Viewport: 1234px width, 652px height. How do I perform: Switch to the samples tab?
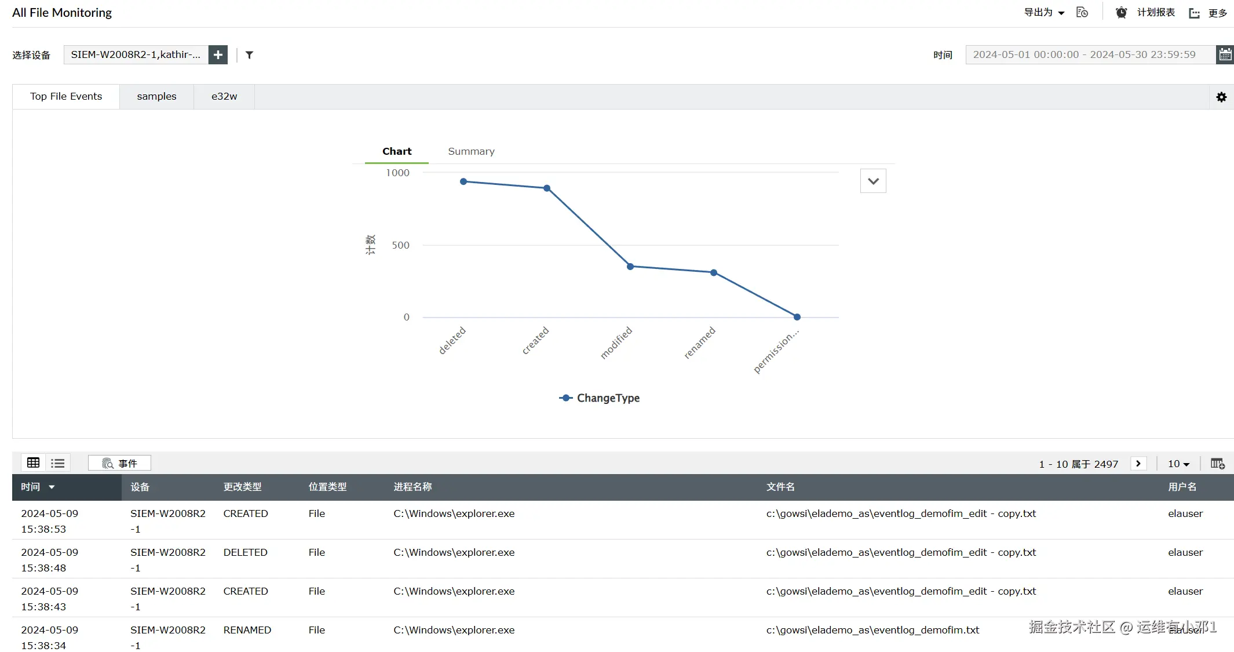pos(156,97)
